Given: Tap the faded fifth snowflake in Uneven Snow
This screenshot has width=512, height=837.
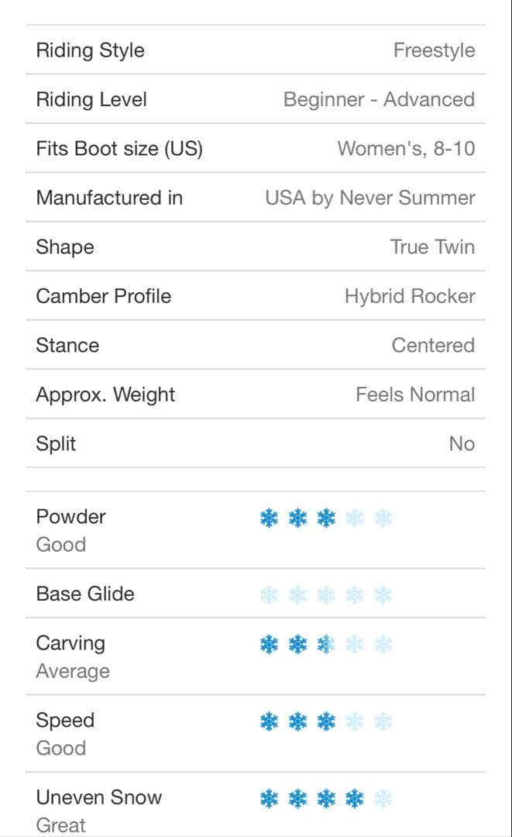Looking at the screenshot, I should pos(383,798).
